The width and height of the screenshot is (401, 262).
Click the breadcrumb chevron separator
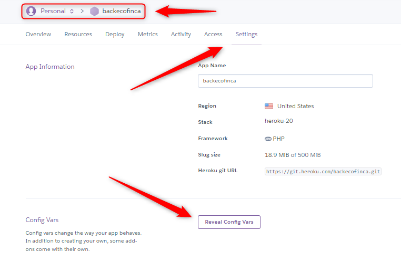82,11
